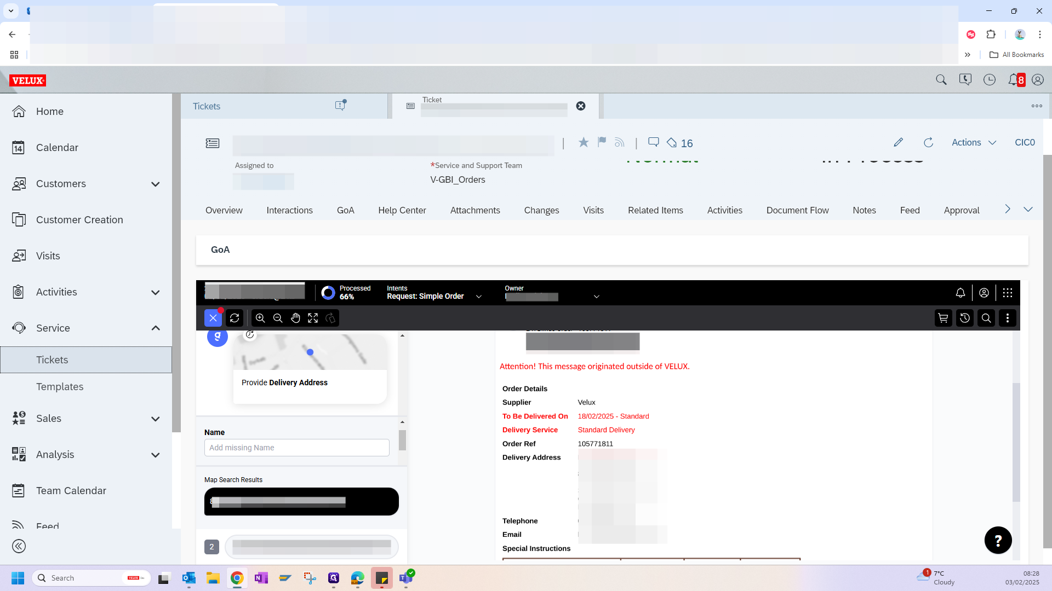Click the tag icon showing 16
This screenshot has width=1052, height=591.
(679, 143)
